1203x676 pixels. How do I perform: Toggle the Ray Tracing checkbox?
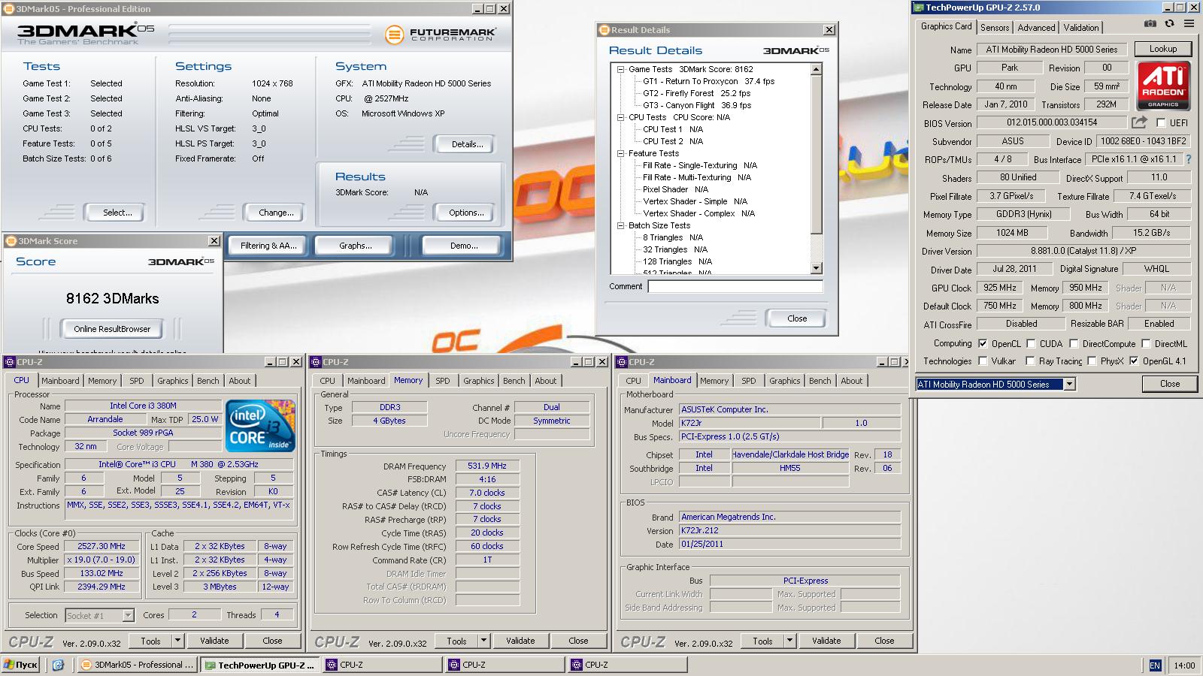1031,361
